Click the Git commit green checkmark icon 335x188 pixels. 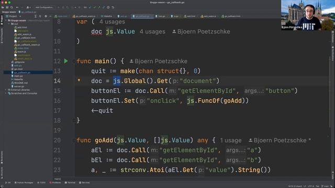tap(94, 7)
